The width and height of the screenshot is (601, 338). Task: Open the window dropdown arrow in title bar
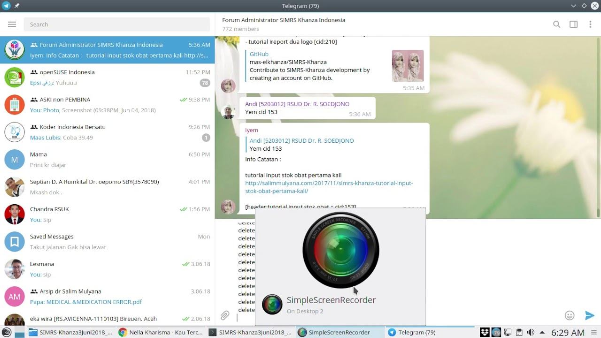click(573, 6)
